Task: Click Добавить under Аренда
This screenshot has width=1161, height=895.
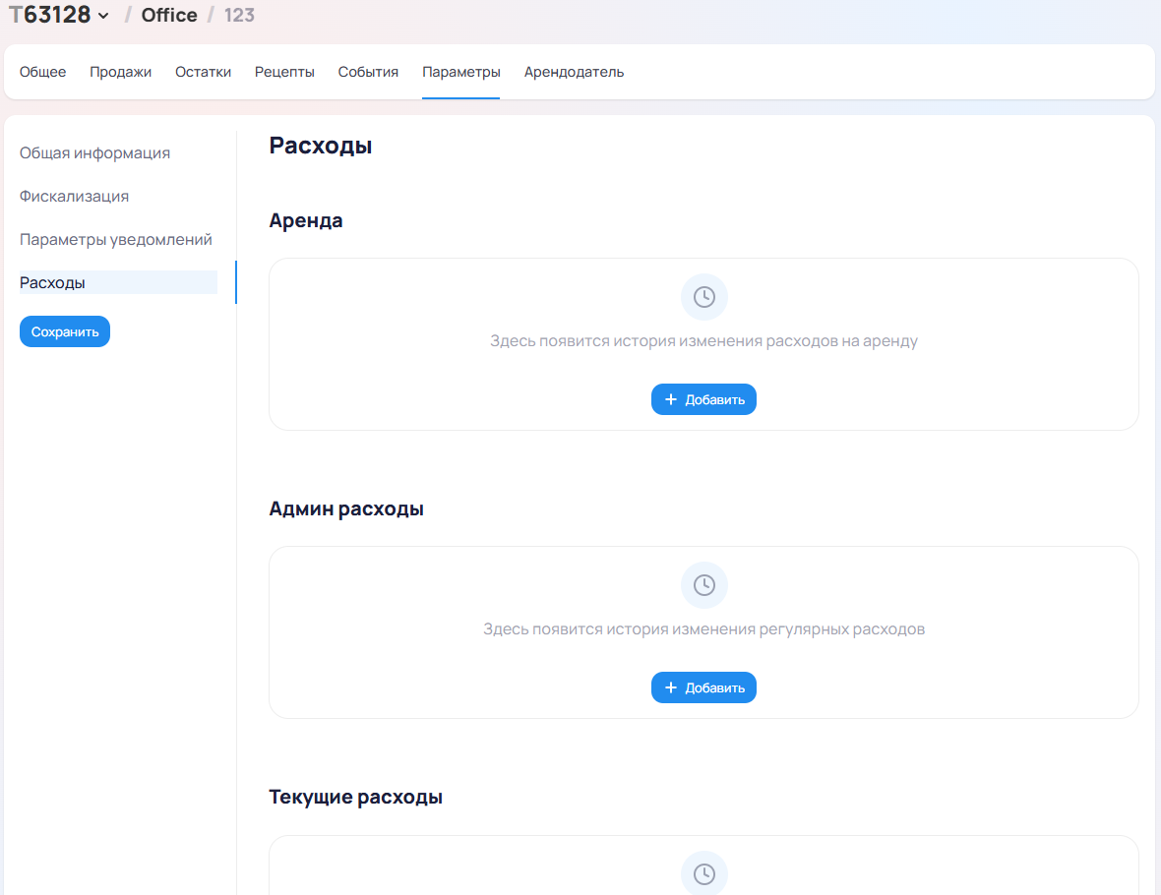Action: 703,399
